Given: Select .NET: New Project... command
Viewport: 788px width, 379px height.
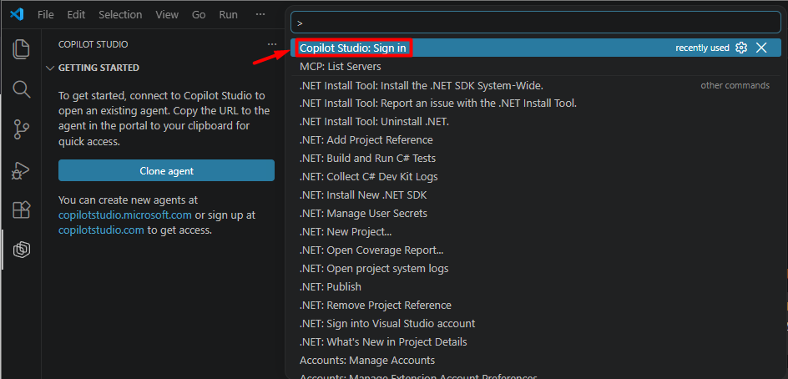Looking at the screenshot, I should coord(536,232).
